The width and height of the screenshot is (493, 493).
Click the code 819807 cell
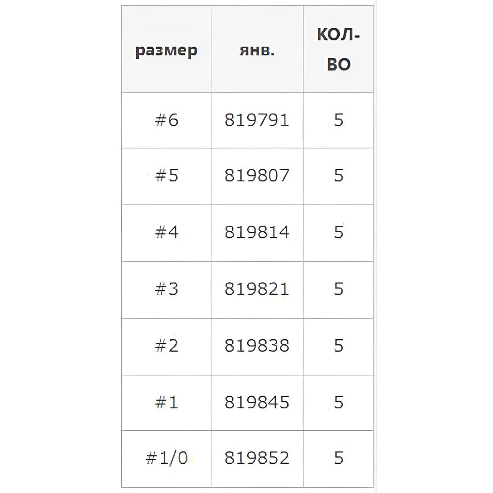tap(257, 176)
